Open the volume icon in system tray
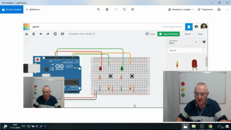This screenshot has height=130, width=231. click(37, 126)
